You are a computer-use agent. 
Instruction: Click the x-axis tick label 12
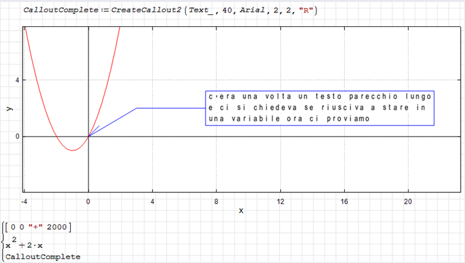click(x=280, y=201)
